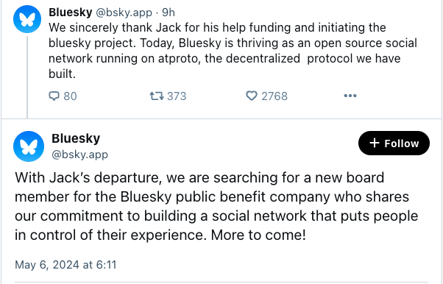443x284 pixels.
Task: Click the Follow button
Action: (394, 143)
